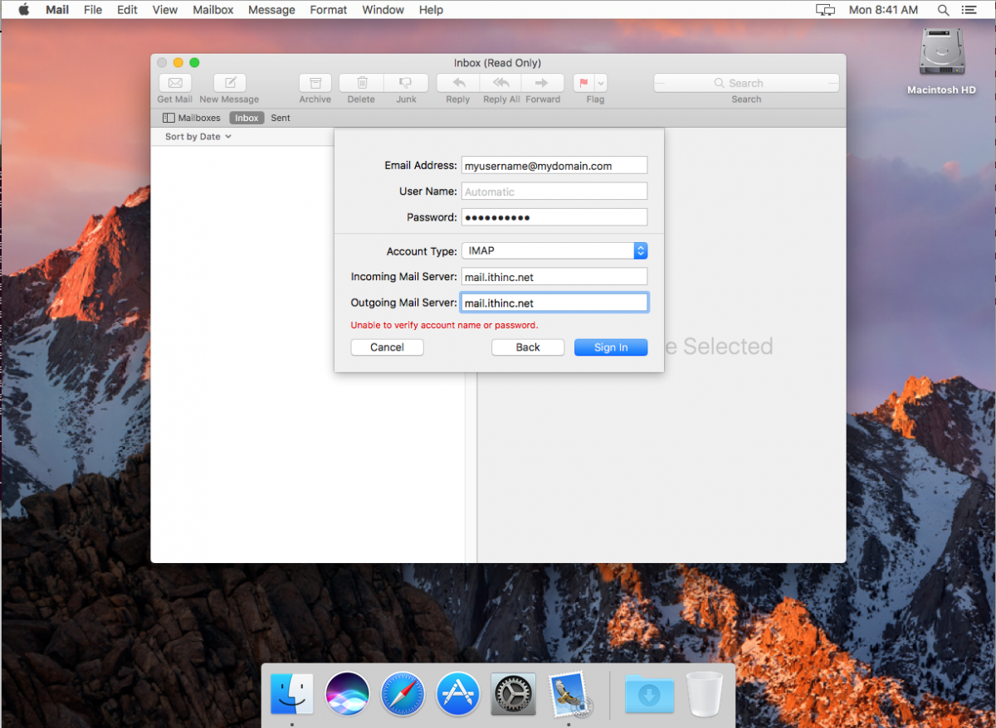Open the Apple menu

pos(23,10)
